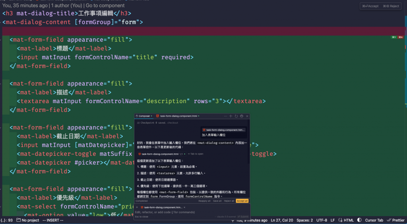Open task-form-dialog.component.html tab in composer panel
Screen dimensions: 407x224
[x=178, y=116]
